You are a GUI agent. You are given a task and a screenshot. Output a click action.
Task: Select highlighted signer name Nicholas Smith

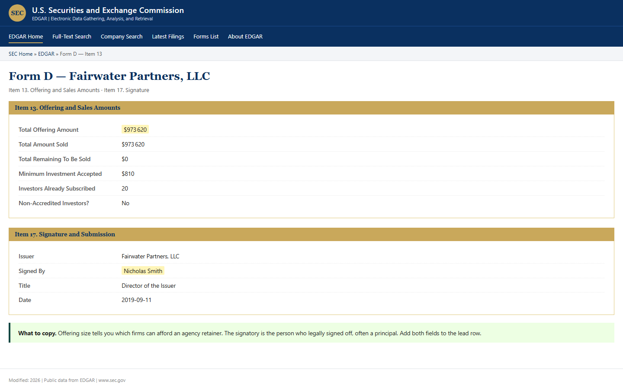click(x=143, y=271)
